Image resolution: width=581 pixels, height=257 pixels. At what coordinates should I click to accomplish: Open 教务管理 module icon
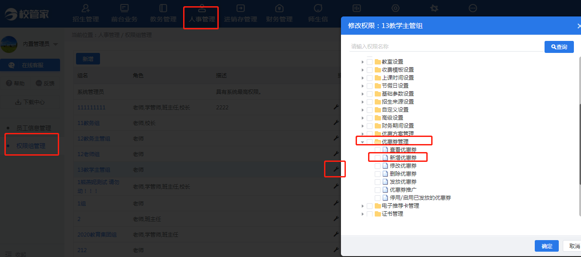(163, 8)
